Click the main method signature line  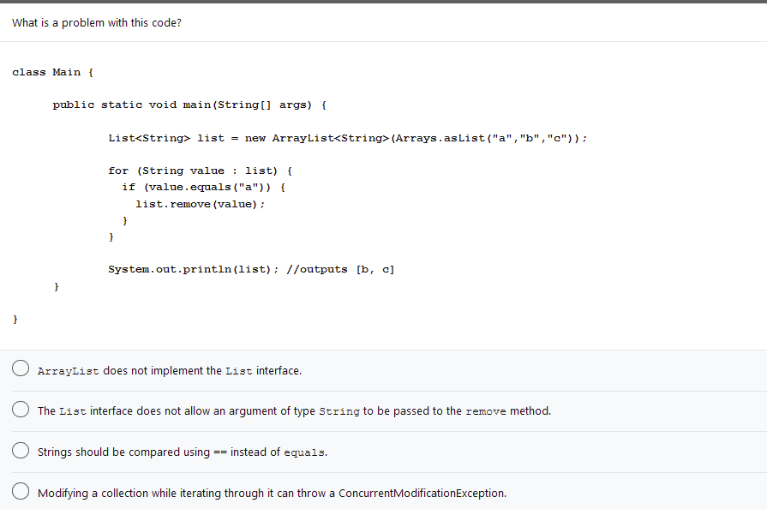[x=189, y=105]
